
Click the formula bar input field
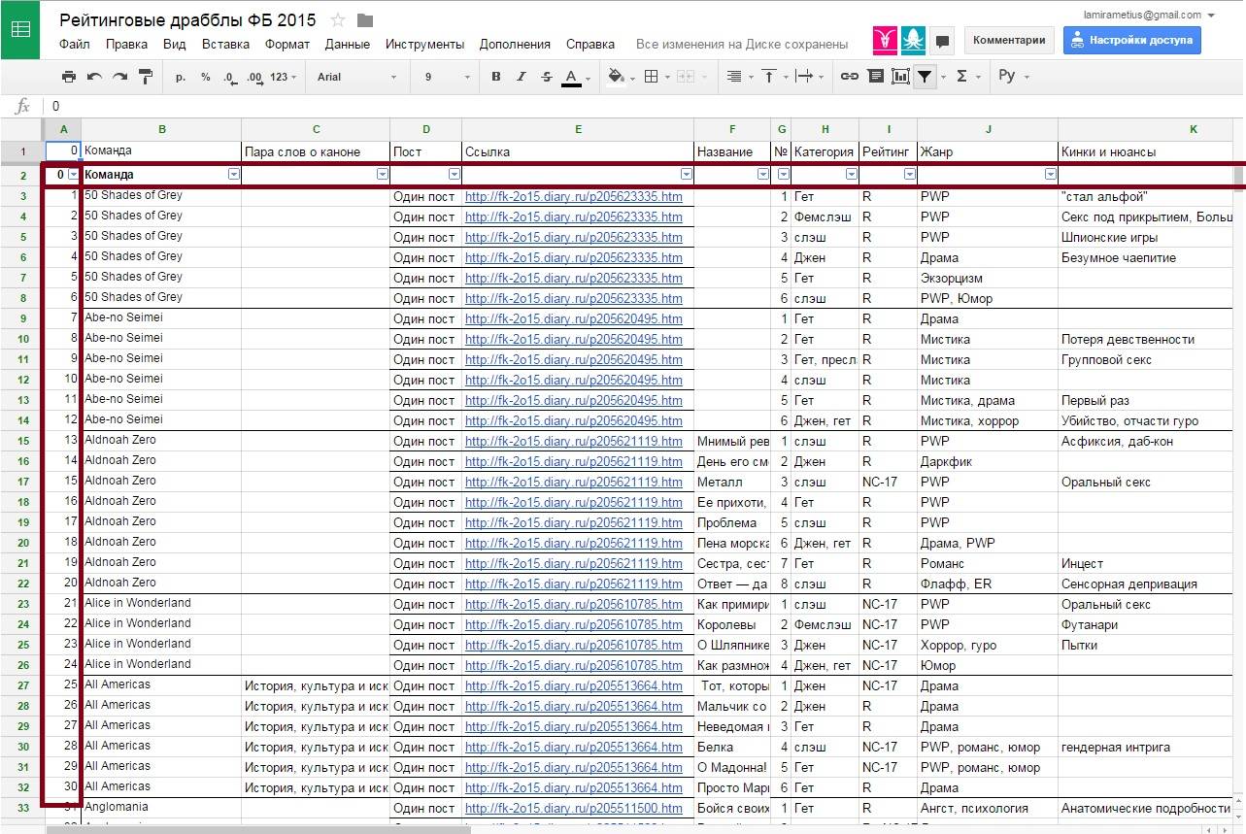[x=583, y=106]
